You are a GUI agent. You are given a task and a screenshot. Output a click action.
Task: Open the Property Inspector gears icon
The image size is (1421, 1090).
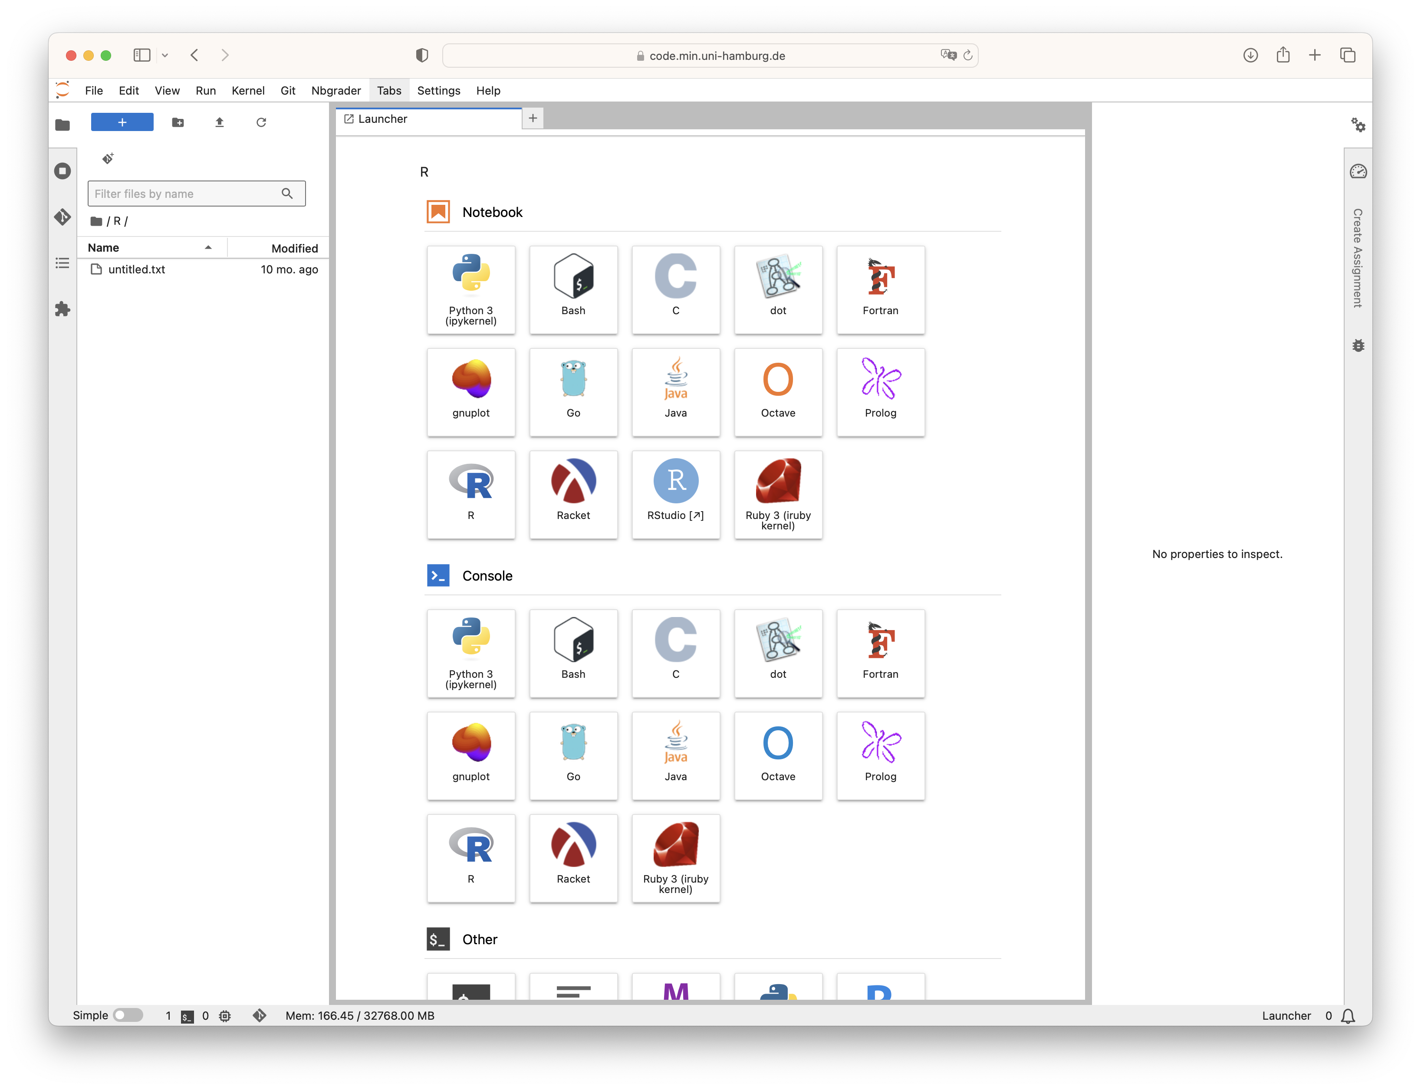[x=1358, y=125]
